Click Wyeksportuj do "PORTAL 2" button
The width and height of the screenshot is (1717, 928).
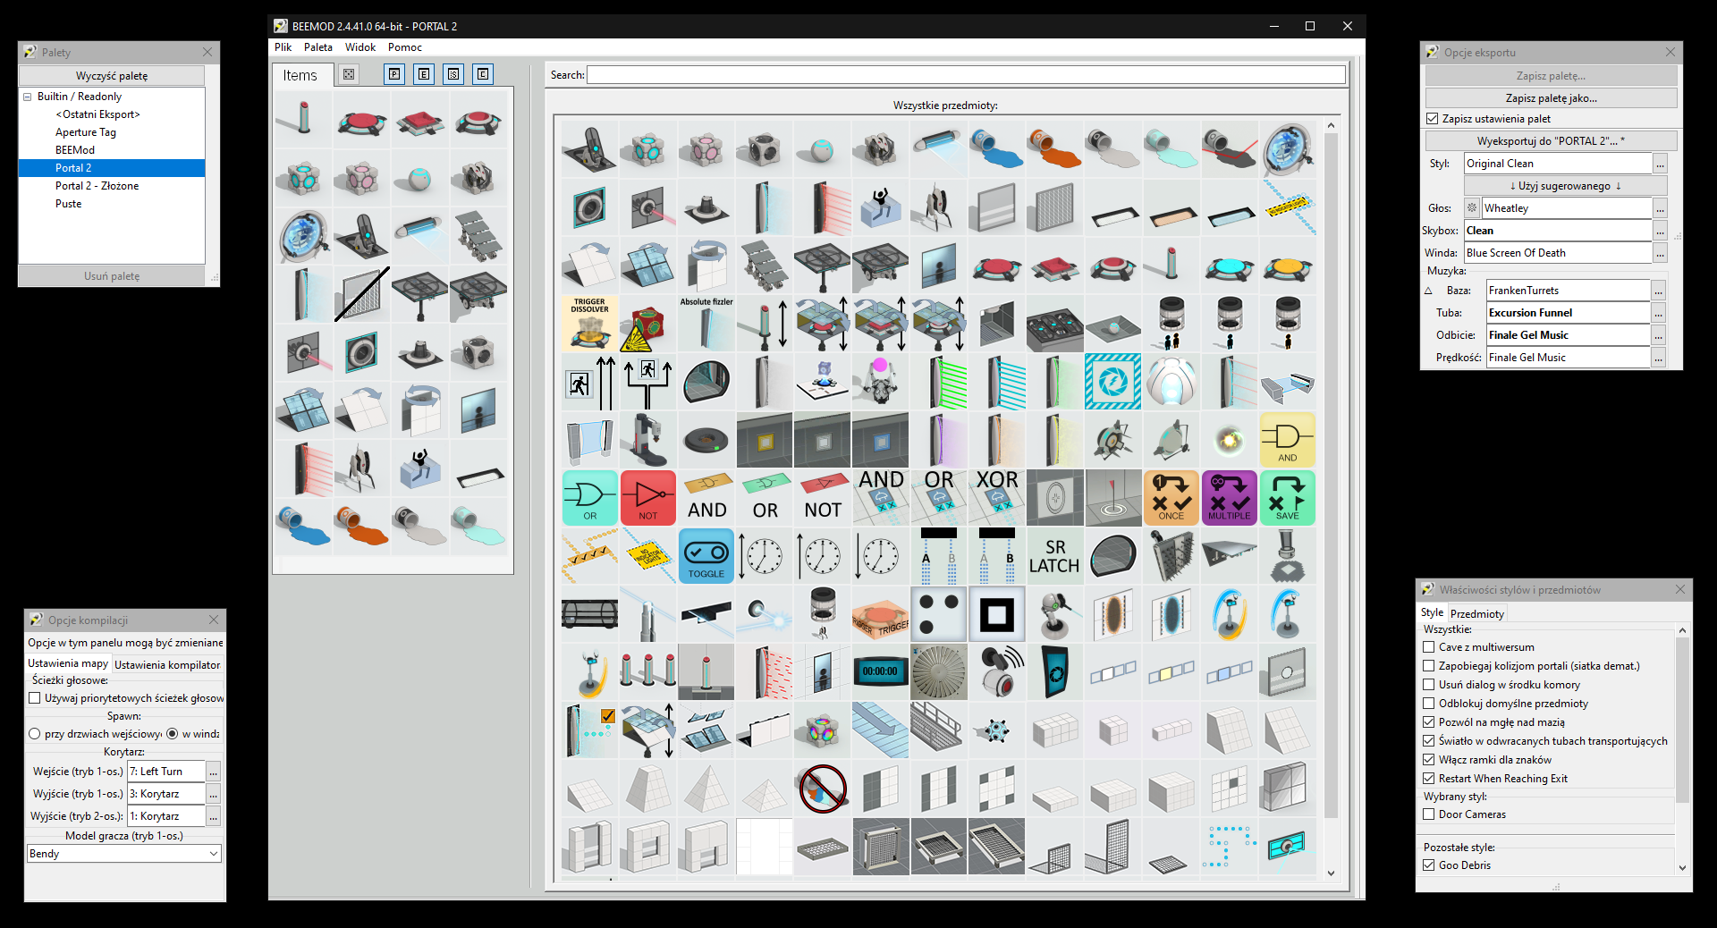[x=1552, y=141]
